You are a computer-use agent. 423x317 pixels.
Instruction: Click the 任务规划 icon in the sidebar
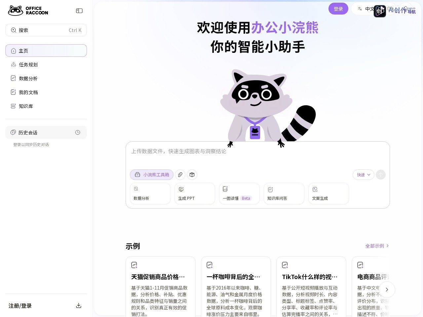coord(14,64)
